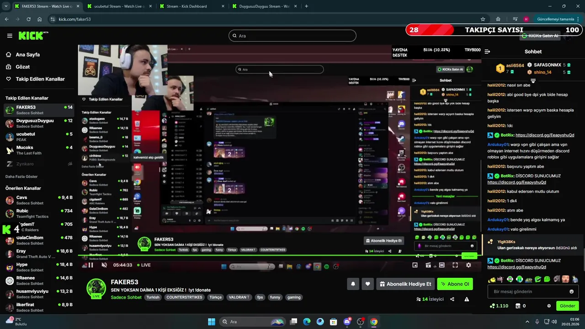Image resolution: width=585 pixels, height=329 pixels.
Task: Report stream using warning triangle icon
Action: [467, 299]
